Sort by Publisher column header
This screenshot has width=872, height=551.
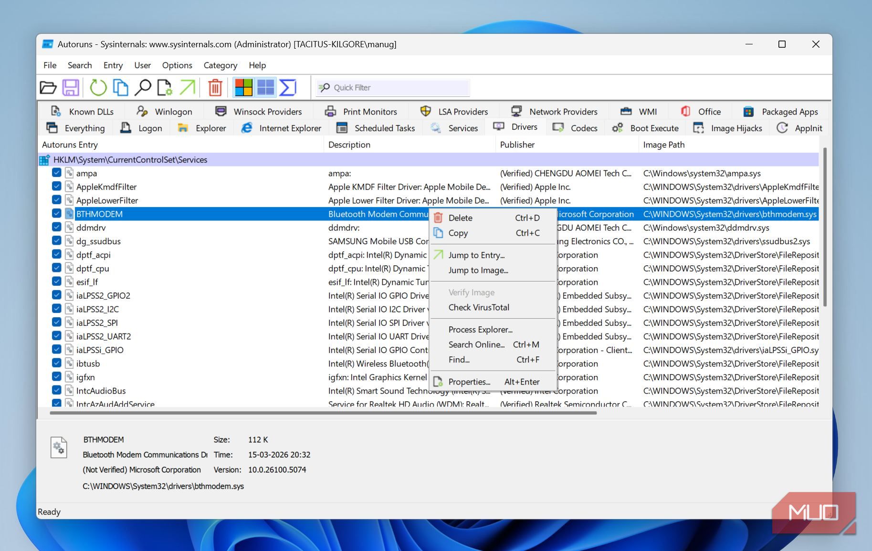567,145
